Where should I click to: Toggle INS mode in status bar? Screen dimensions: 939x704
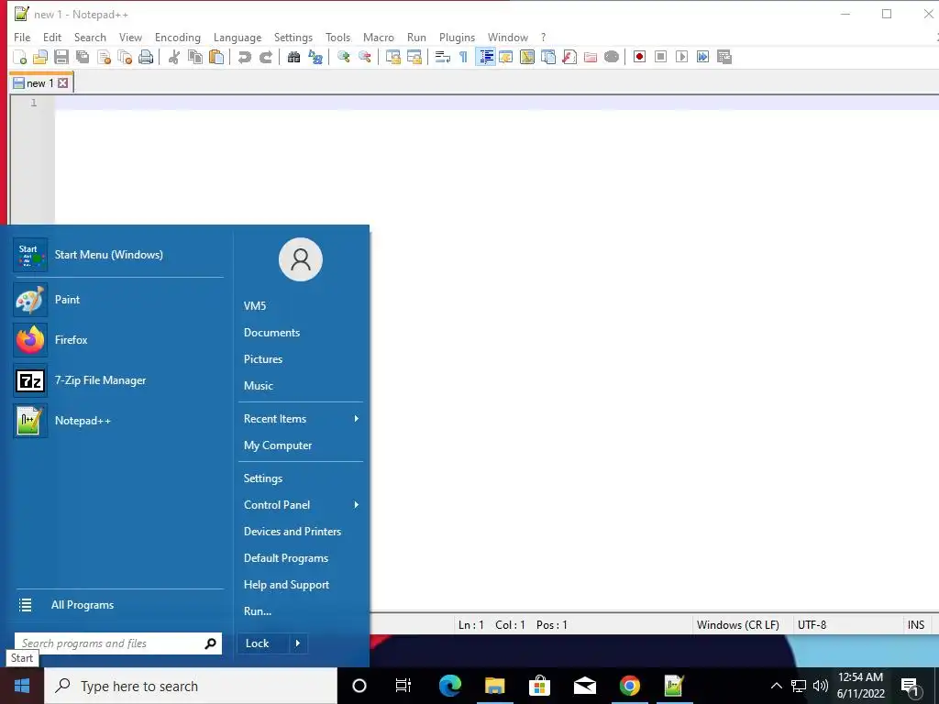tap(916, 625)
